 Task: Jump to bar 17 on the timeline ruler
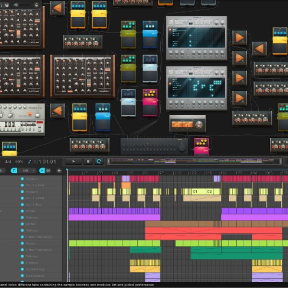point(85,173)
